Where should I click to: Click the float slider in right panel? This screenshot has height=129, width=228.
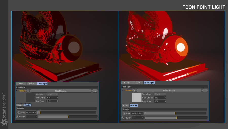point(175,113)
